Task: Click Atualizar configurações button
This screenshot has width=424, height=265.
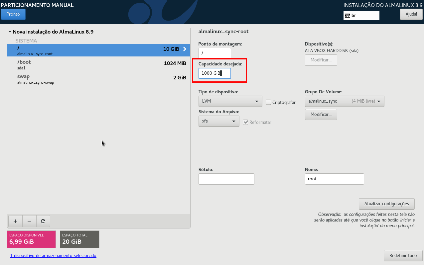Action: point(387,204)
